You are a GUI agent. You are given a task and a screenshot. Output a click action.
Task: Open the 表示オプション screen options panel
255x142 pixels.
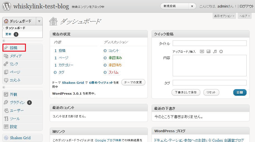tap(224, 16)
